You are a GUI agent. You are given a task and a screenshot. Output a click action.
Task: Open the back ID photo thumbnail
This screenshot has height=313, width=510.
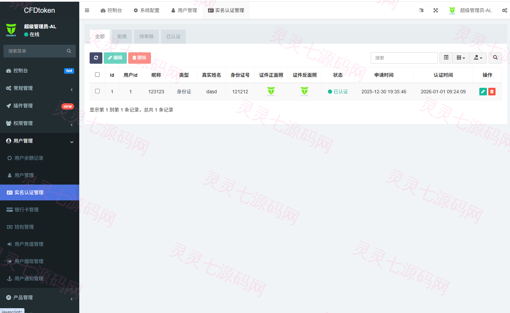[x=305, y=91]
